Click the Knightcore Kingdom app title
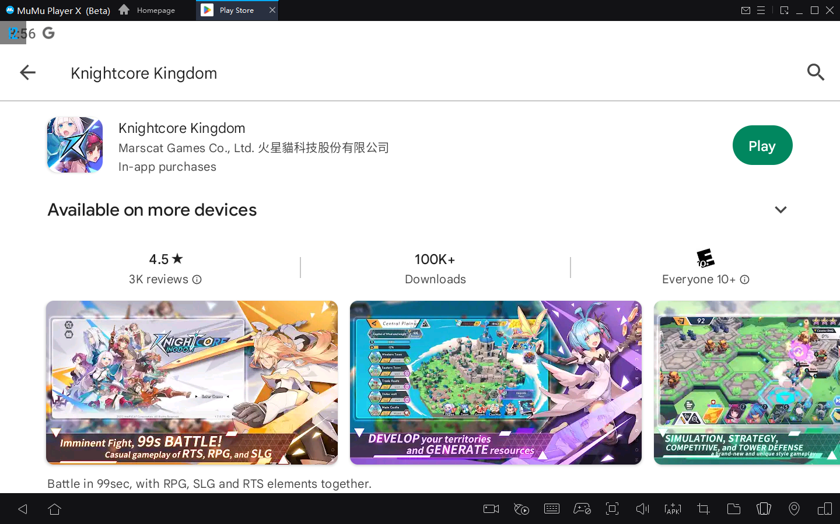The image size is (840, 524). click(181, 128)
